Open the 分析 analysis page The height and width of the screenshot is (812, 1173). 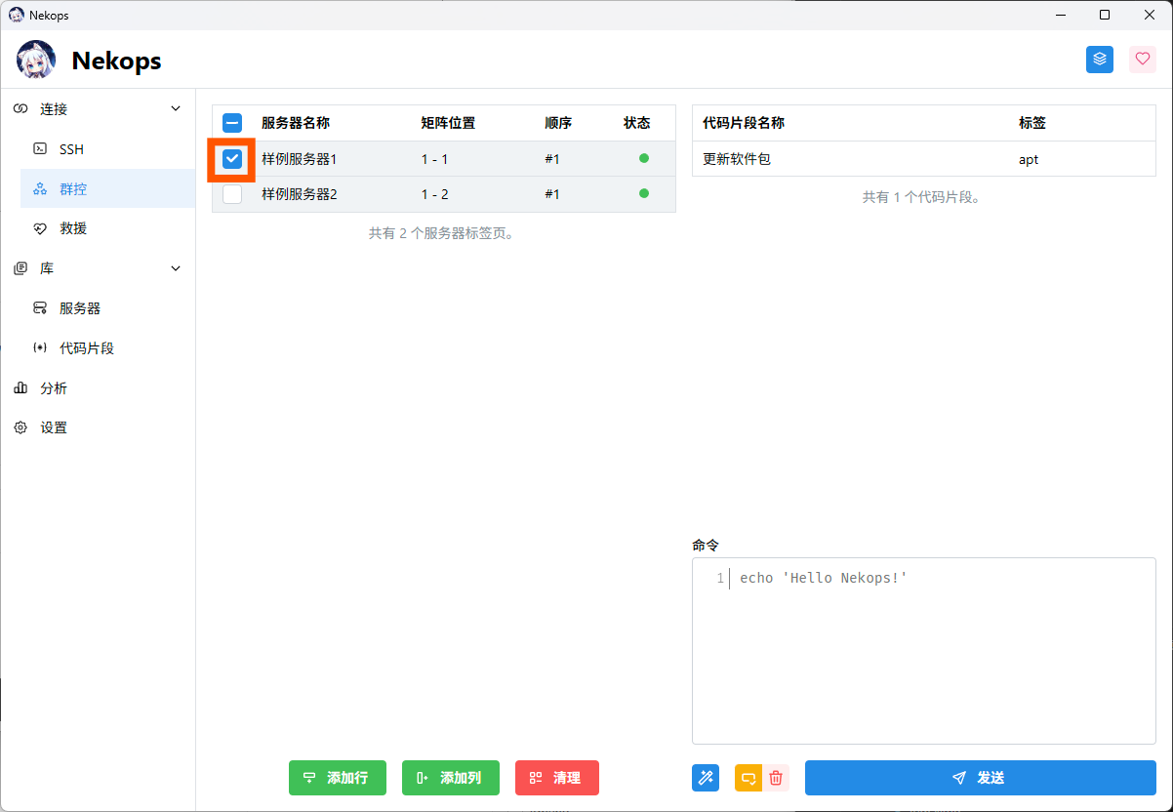click(54, 388)
